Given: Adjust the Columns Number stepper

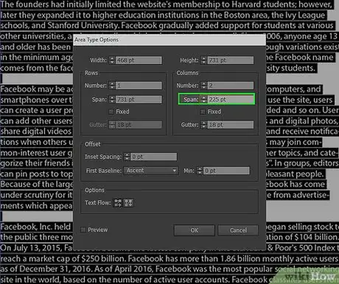Looking at the screenshot, I should click(203, 85).
